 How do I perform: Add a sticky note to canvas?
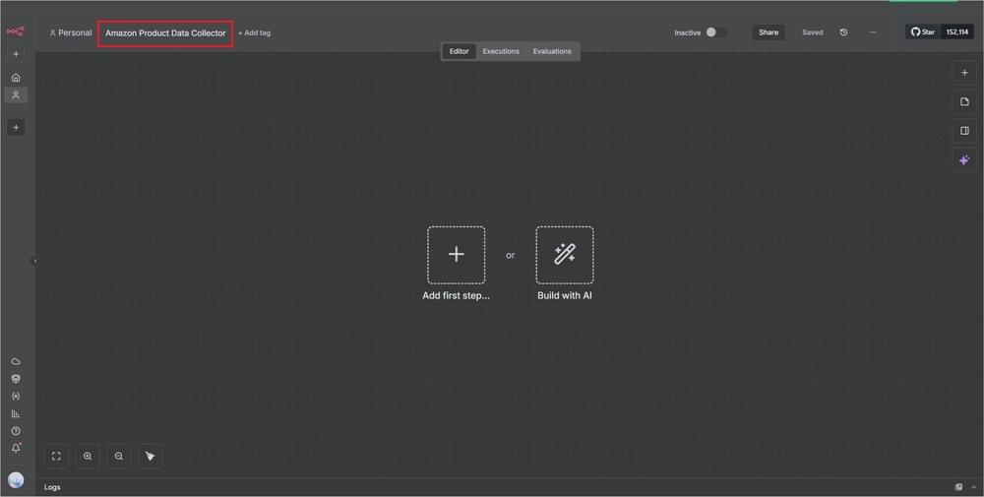[964, 101]
